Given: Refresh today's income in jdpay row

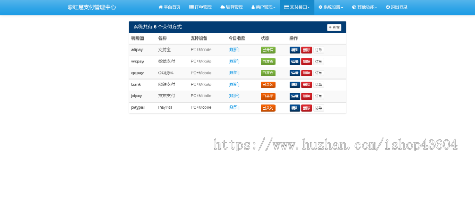Looking at the screenshot, I should coord(234,96).
